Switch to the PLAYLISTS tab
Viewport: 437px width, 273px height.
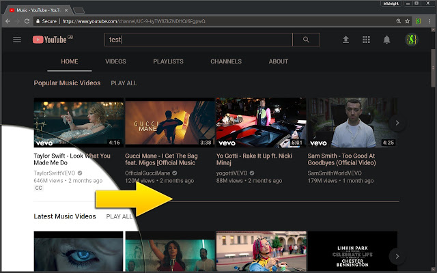click(168, 61)
